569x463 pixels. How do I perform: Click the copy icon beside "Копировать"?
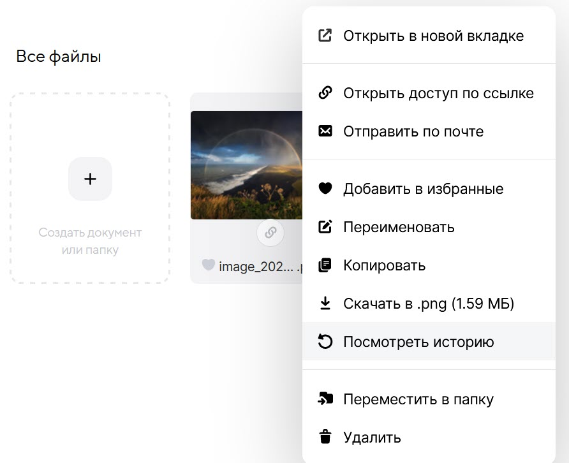tap(325, 265)
